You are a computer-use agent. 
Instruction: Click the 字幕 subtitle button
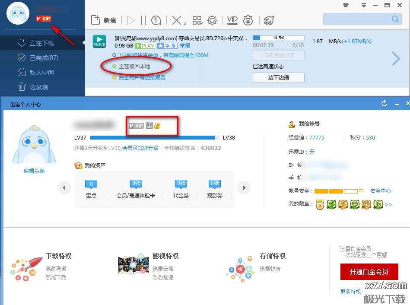pos(167,46)
